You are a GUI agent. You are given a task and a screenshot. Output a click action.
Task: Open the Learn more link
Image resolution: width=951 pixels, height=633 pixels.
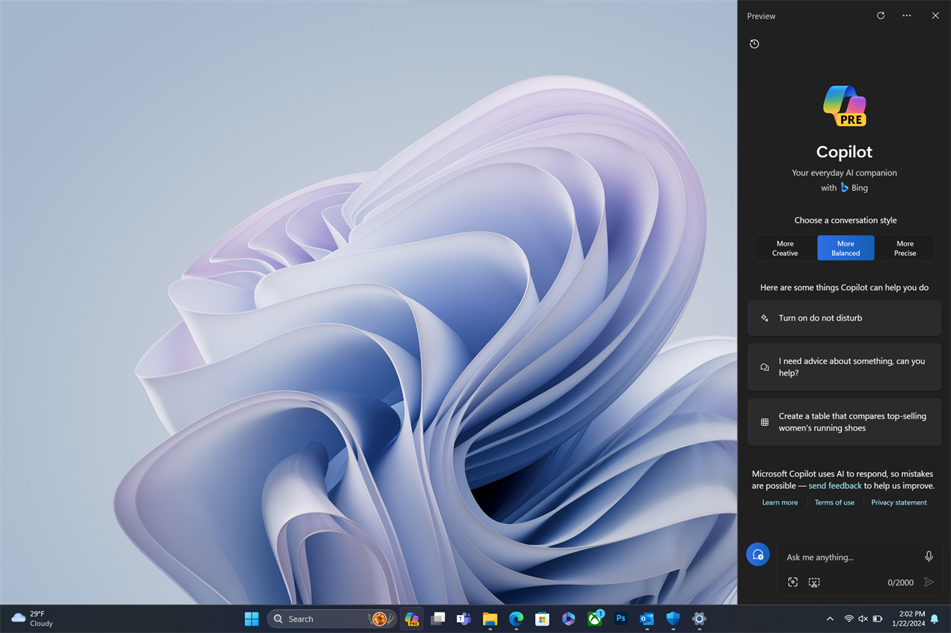[x=780, y=502]
